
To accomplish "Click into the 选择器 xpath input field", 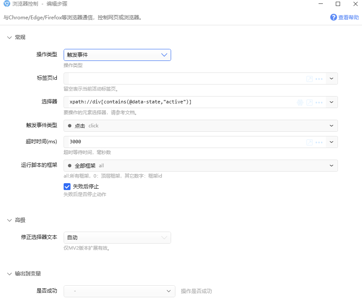I will coord(181,102).
